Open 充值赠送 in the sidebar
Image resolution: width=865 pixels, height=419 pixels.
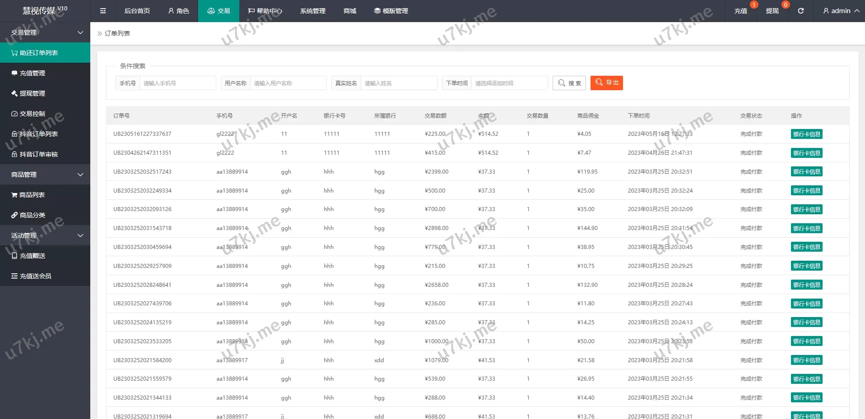tap(33, 256)
